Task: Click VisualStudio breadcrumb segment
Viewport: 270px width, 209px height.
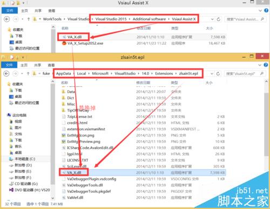Action: coord(125,73)
